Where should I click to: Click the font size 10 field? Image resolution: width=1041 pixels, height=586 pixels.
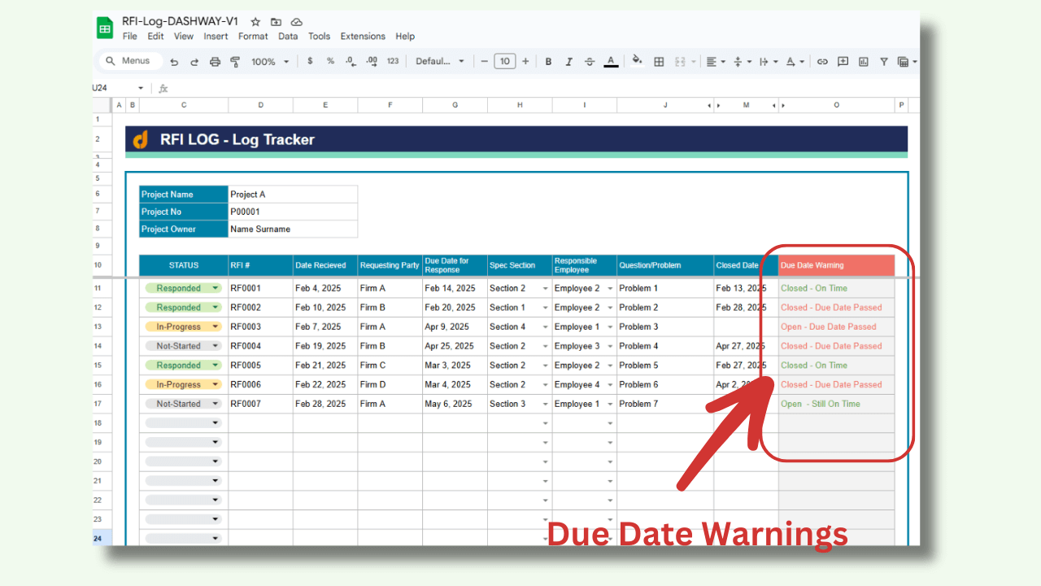click(x=505, y=62)
